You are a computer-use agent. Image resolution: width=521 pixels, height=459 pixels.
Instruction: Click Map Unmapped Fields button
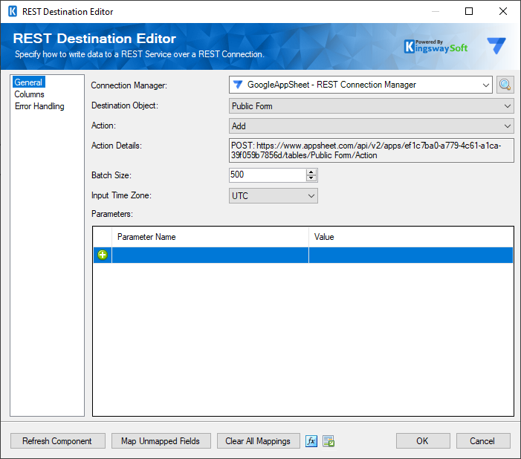coord(161,441)
